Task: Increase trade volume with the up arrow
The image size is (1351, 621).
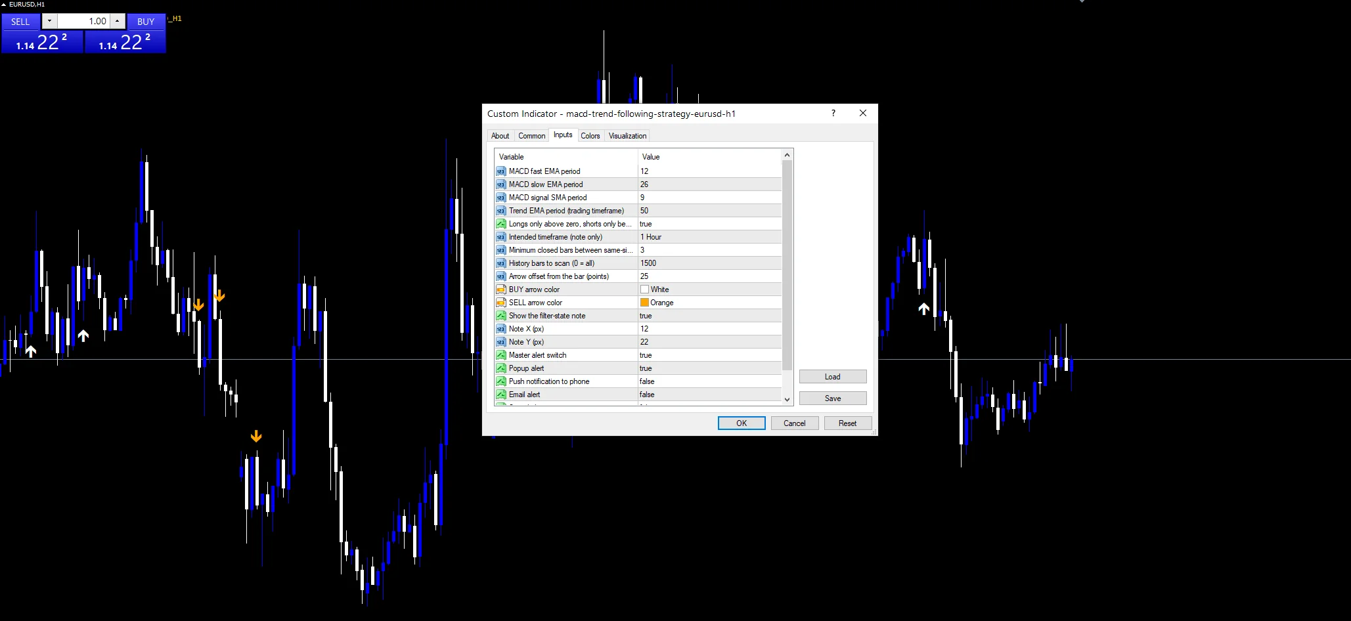Action: point(117,21)
